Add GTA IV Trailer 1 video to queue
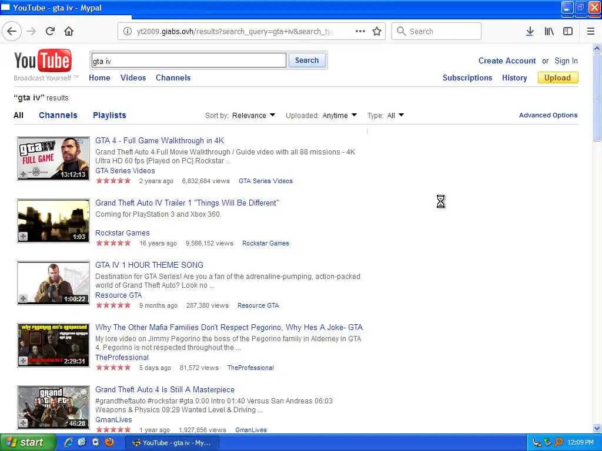 [x=24, y=236]
